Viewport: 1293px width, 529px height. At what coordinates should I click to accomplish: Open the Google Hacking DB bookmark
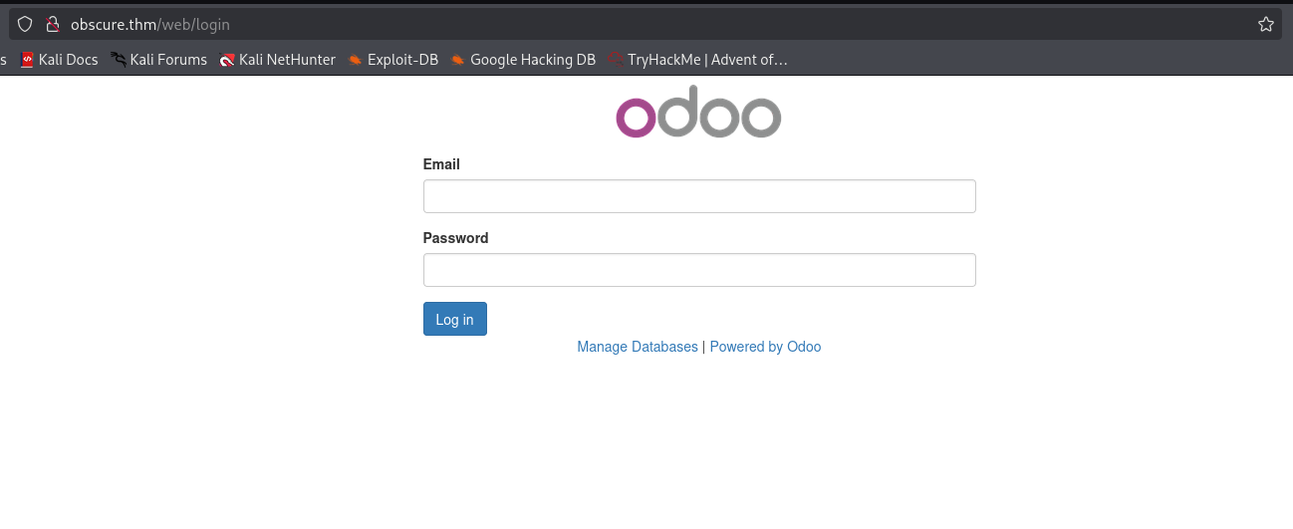[x=523, y=60]
